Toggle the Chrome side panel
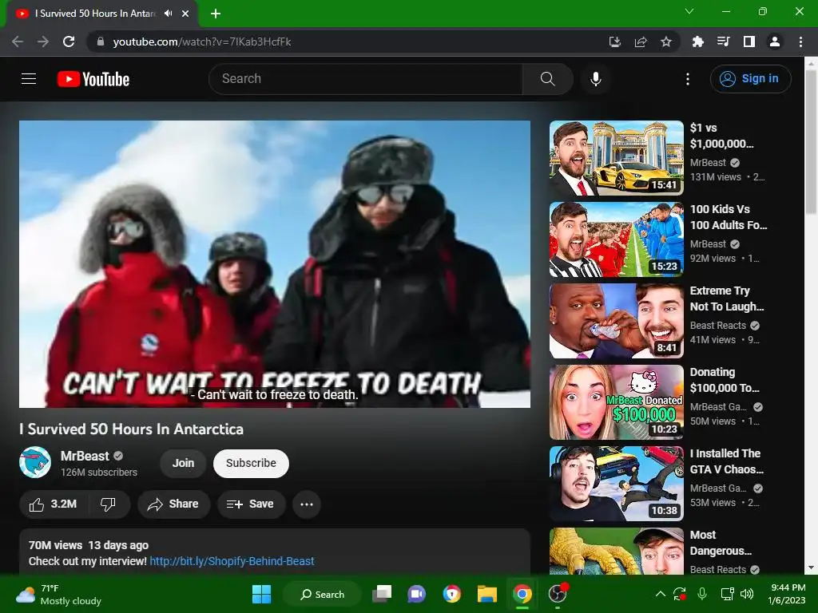This screenshot has height=613, width=818. point(749,42)
